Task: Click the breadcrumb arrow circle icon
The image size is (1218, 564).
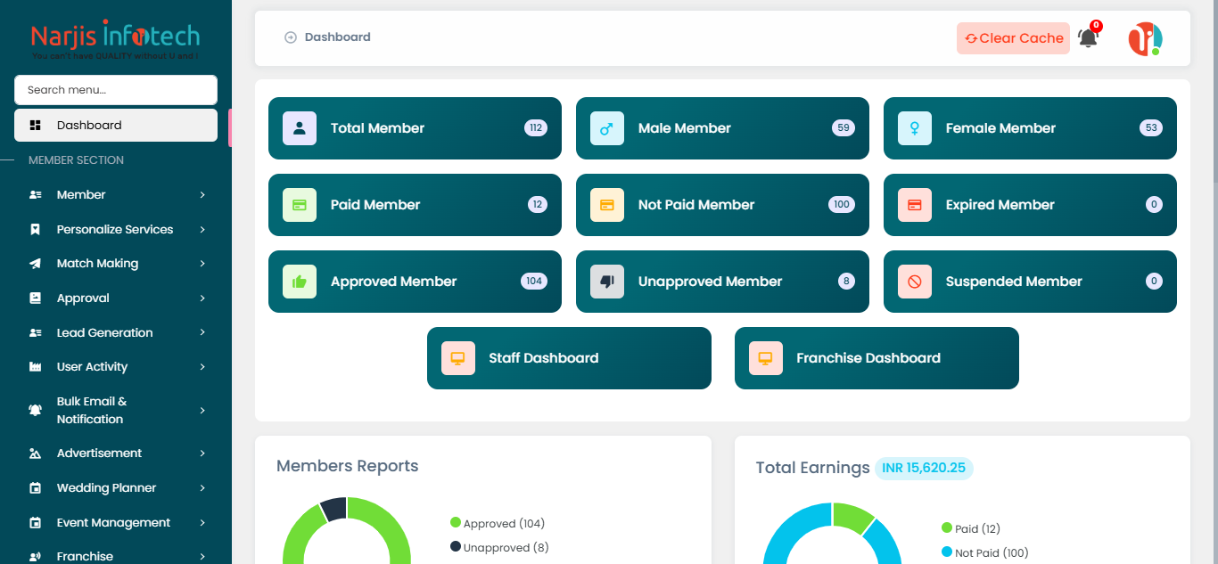Action: (x=290, y=37)
